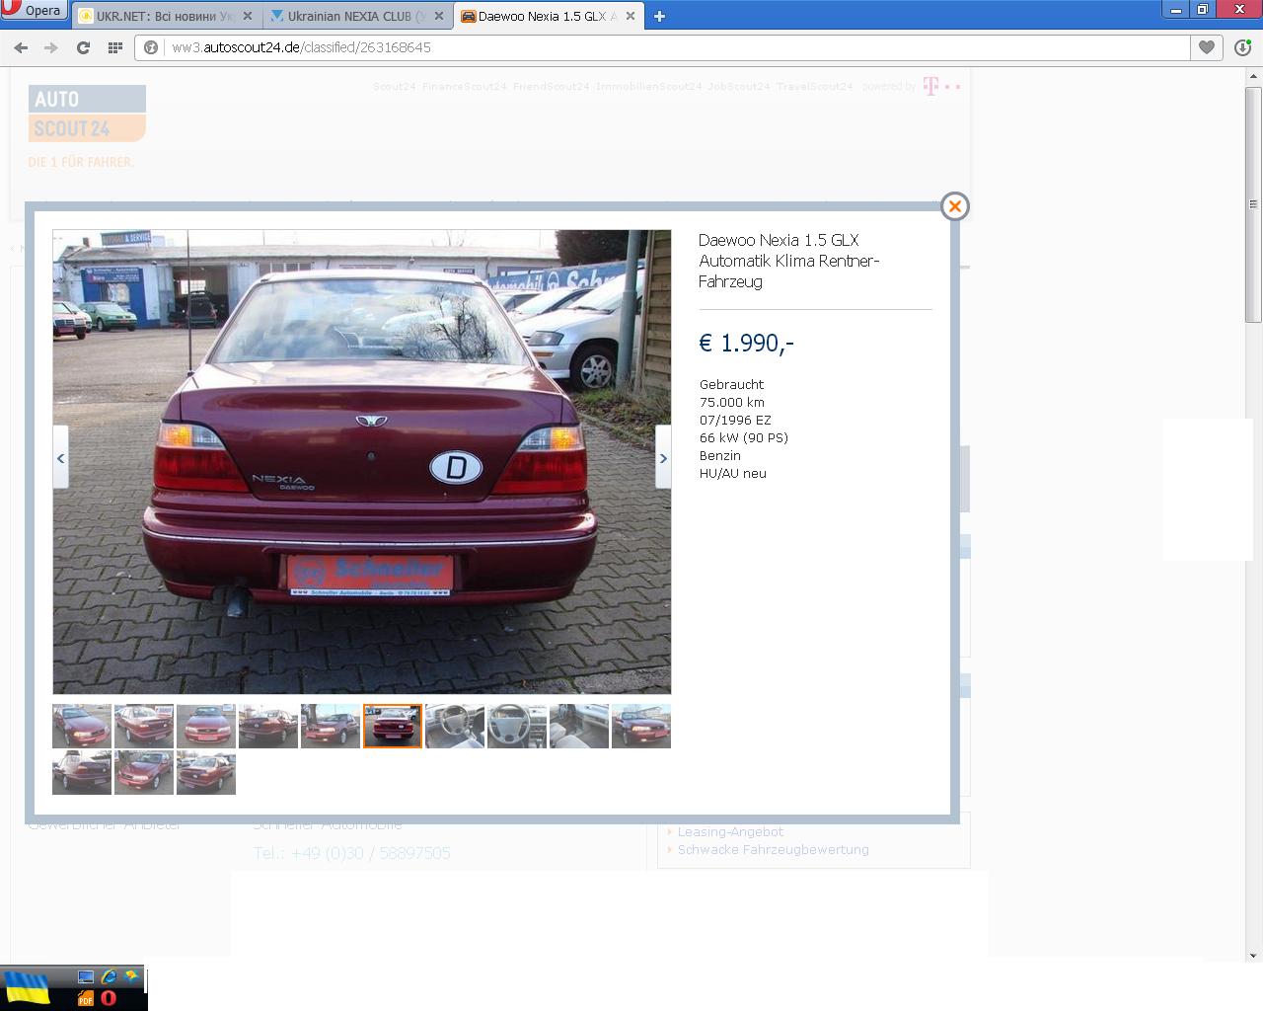The width and height of the screenshot is (1263, 1011).
Task: Select the first car thumbnail
Action: pyautogui.click(x=81, y=726)
